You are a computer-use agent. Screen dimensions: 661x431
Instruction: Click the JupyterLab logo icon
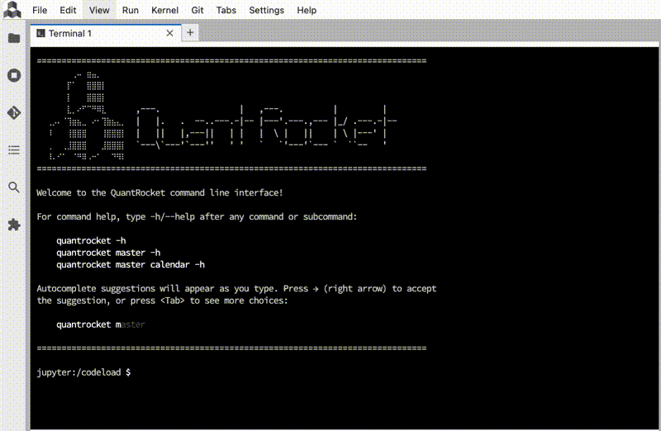click(x=12, y=9)
